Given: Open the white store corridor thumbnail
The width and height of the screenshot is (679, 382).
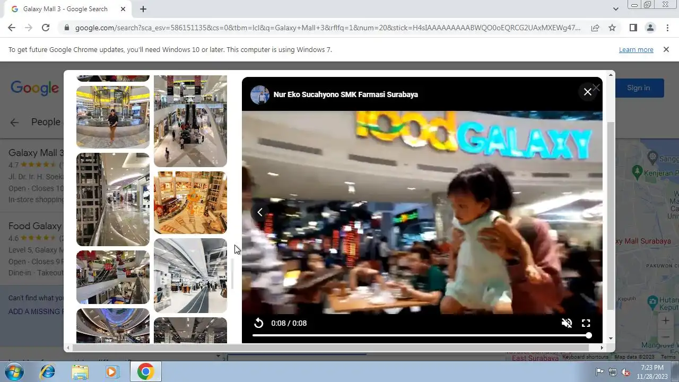Looking at the screenshot, I should click(x=190, y=275).
